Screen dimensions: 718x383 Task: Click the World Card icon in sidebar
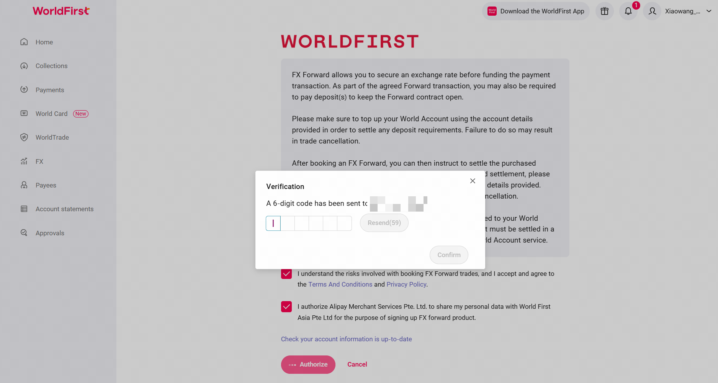pyautogui.click(x=24, y=113)
